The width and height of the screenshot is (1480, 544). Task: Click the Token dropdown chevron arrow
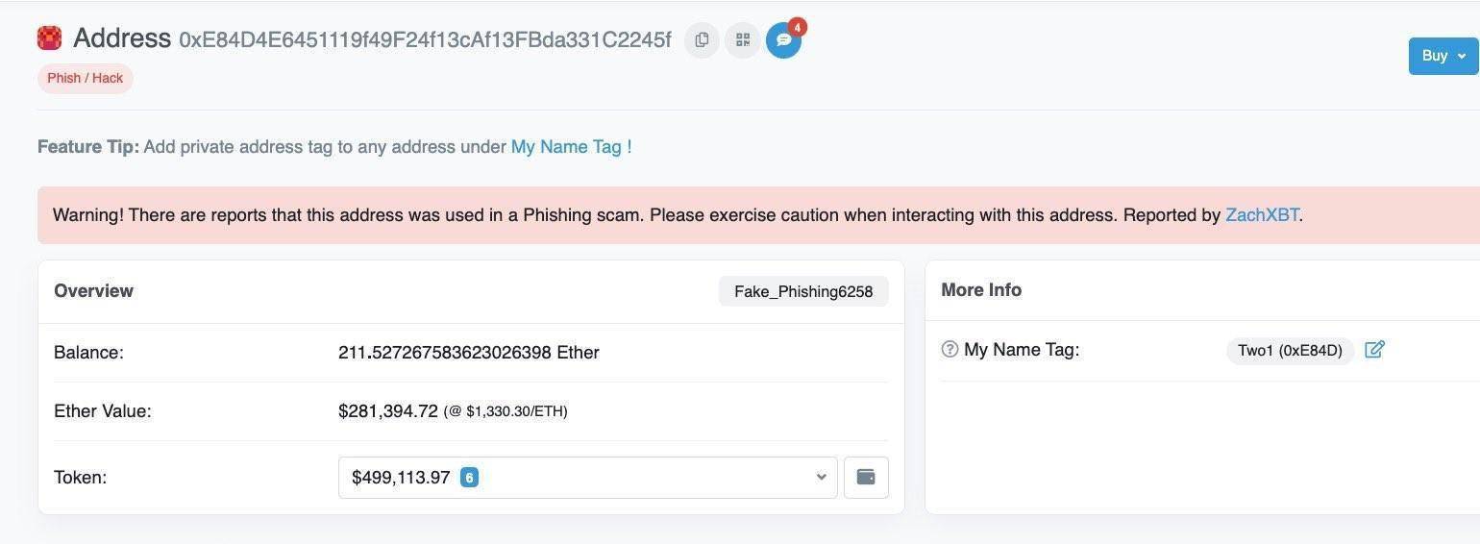pos(821,477)
